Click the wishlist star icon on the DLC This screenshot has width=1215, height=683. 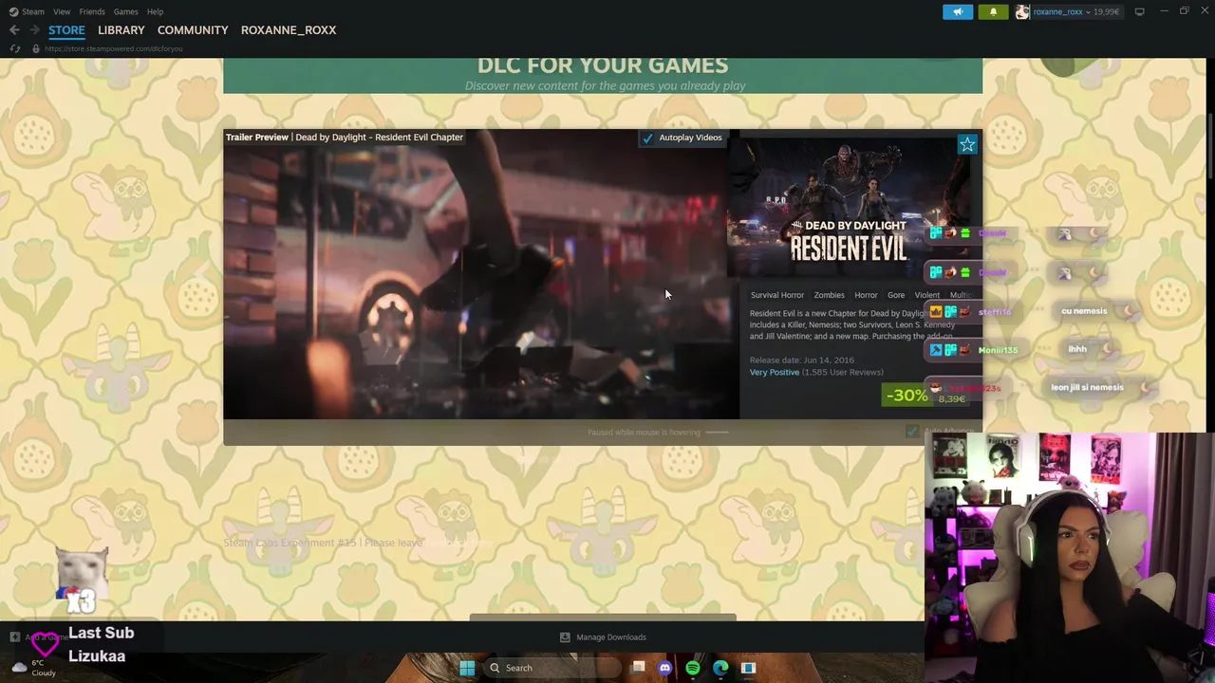(967, 145)
